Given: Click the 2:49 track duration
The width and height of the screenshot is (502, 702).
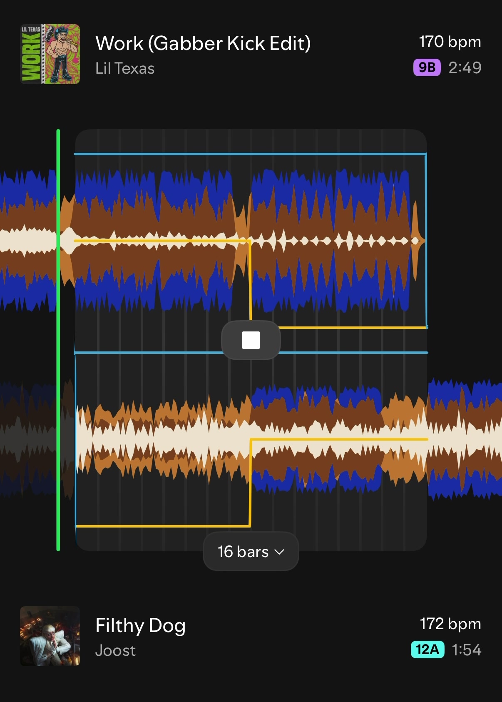Looking at the screenshot, I should (465, 67).
